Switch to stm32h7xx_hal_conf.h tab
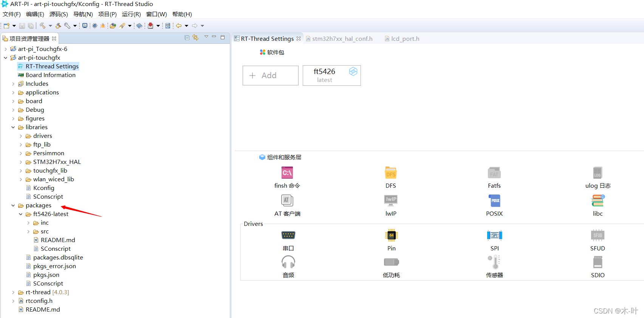Viewport: 644px width, 318px height. coord(339,39)
